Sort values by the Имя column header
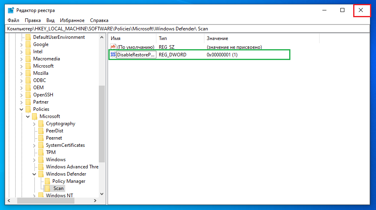The width and height of the screenshot is (376, 210). (x=132, y=38)
